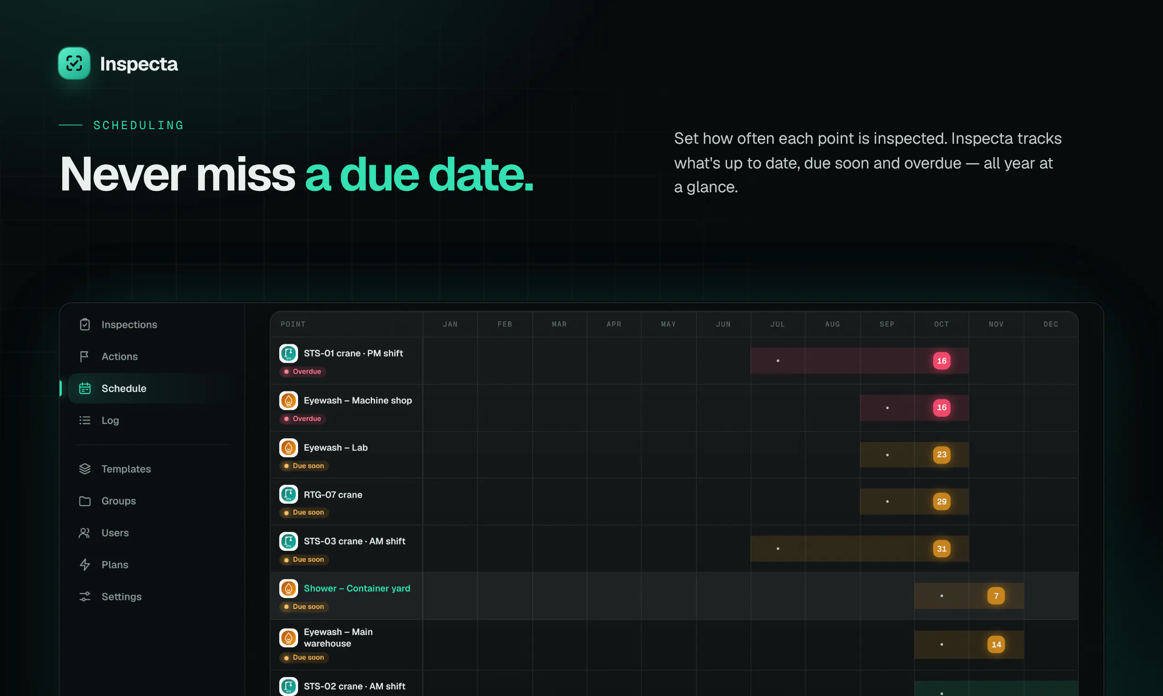Click the 29 due marker for RTG-07 crane
The image size is (1163, 696).
point(942,501)
